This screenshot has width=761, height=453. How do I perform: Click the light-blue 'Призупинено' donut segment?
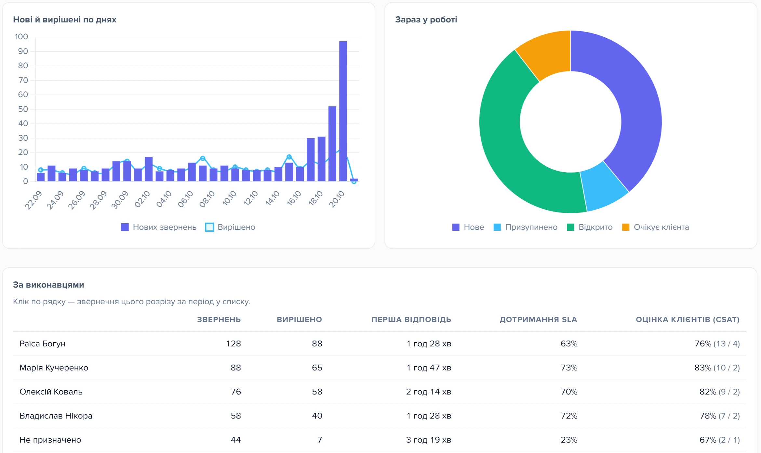tap(602, 189)
